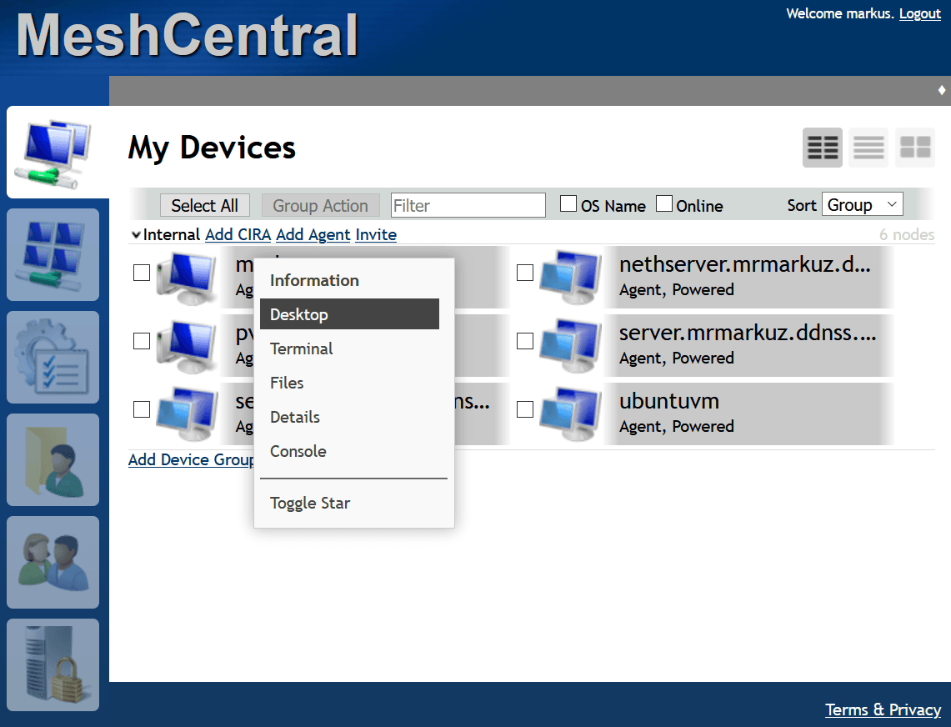The width and height of the screenshot is (951, 727).
Task: Click inside the Filter text box
Action: [x=468, y=204]
